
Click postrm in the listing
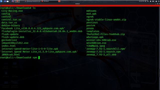(91, 25)
